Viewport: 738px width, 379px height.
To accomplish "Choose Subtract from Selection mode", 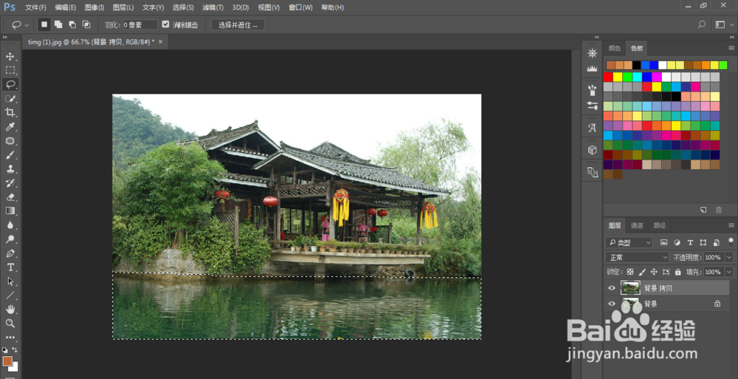I will click(72, 24).
